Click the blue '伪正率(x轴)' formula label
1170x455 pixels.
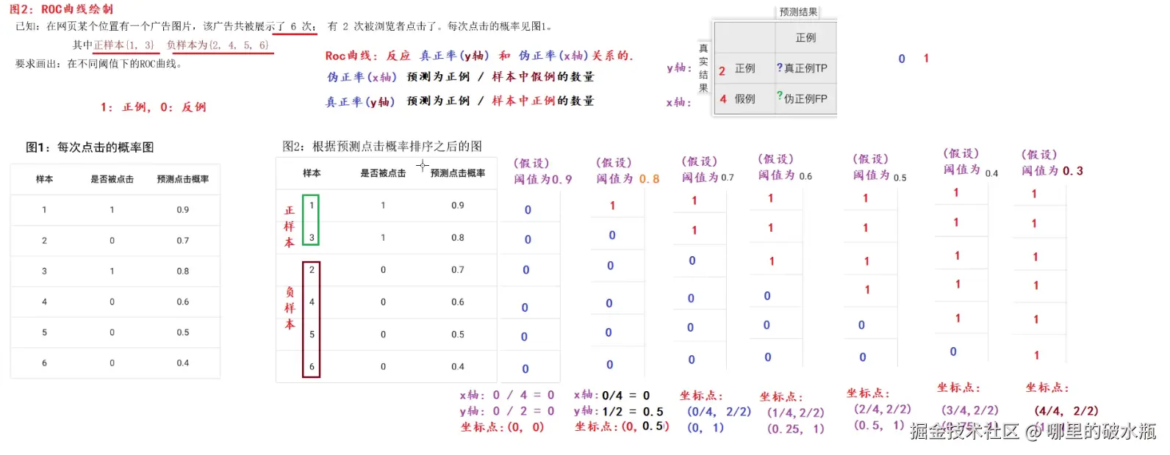[x=362, y=77]
